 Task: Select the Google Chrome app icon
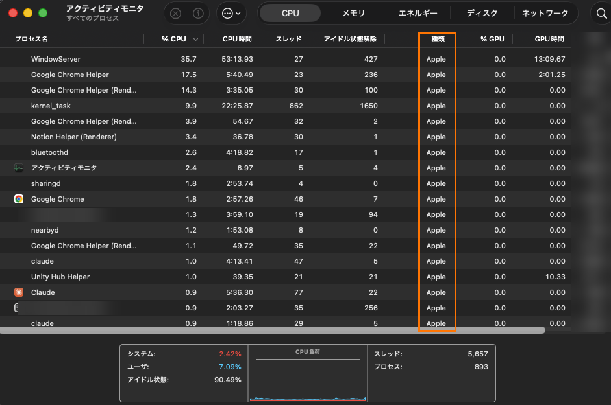(19, 199)
